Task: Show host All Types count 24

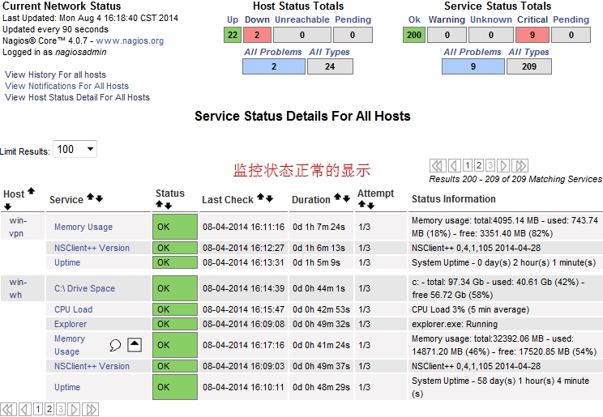Action: pos(330,66)
